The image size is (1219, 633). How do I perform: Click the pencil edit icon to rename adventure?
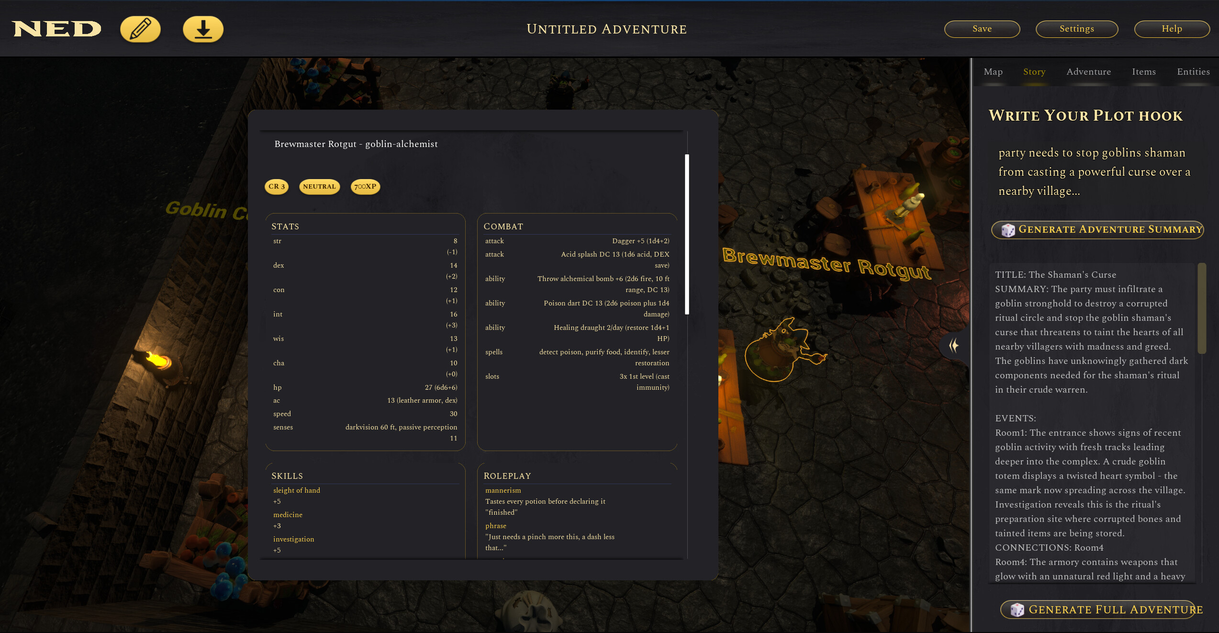point(140,29)
